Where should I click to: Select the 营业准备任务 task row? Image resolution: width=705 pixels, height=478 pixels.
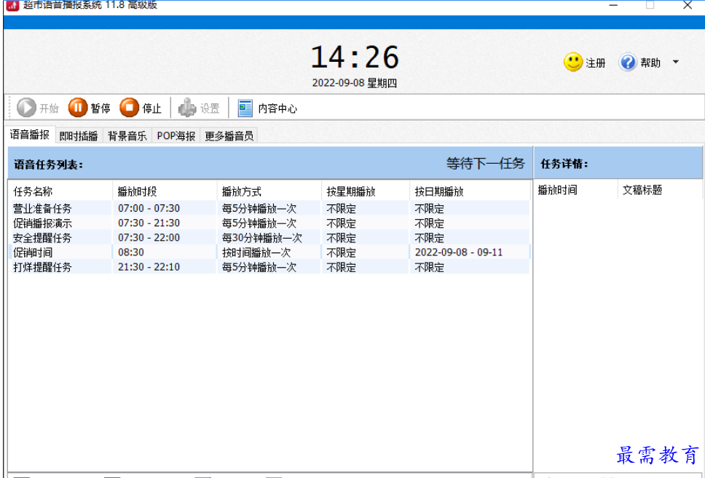(42, 209)
